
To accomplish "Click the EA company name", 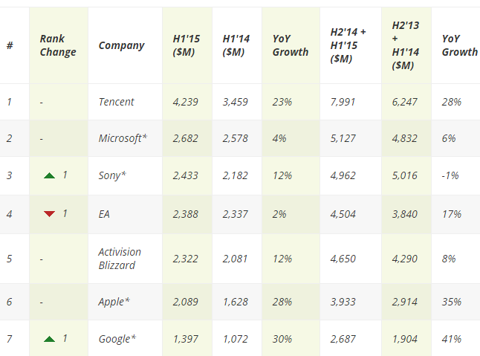I will (x=105, y=214).
